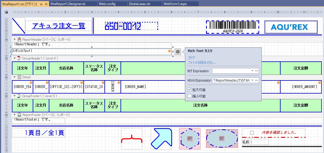Click the hexagon stamp shape
This screenshot has height=153, width=324.
click(x=189, y=139)
